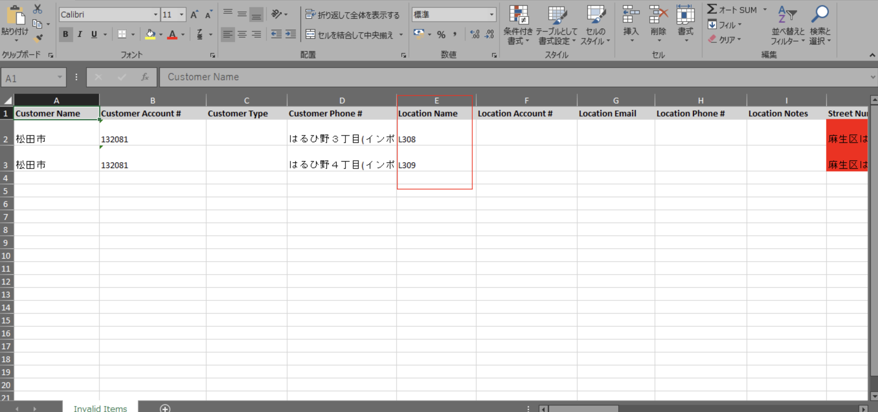This screenshot has height=412, width=878.
Task: Select column E header
Action: tap(436, 101)
